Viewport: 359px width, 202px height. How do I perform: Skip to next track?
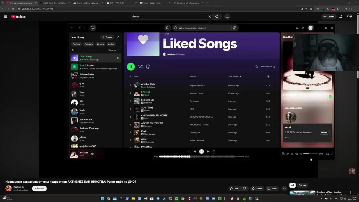(x=208, y=151)
